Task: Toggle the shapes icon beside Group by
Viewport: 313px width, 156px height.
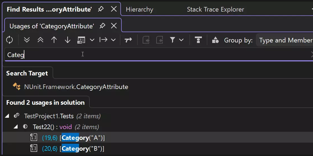Action: [215, 40]
